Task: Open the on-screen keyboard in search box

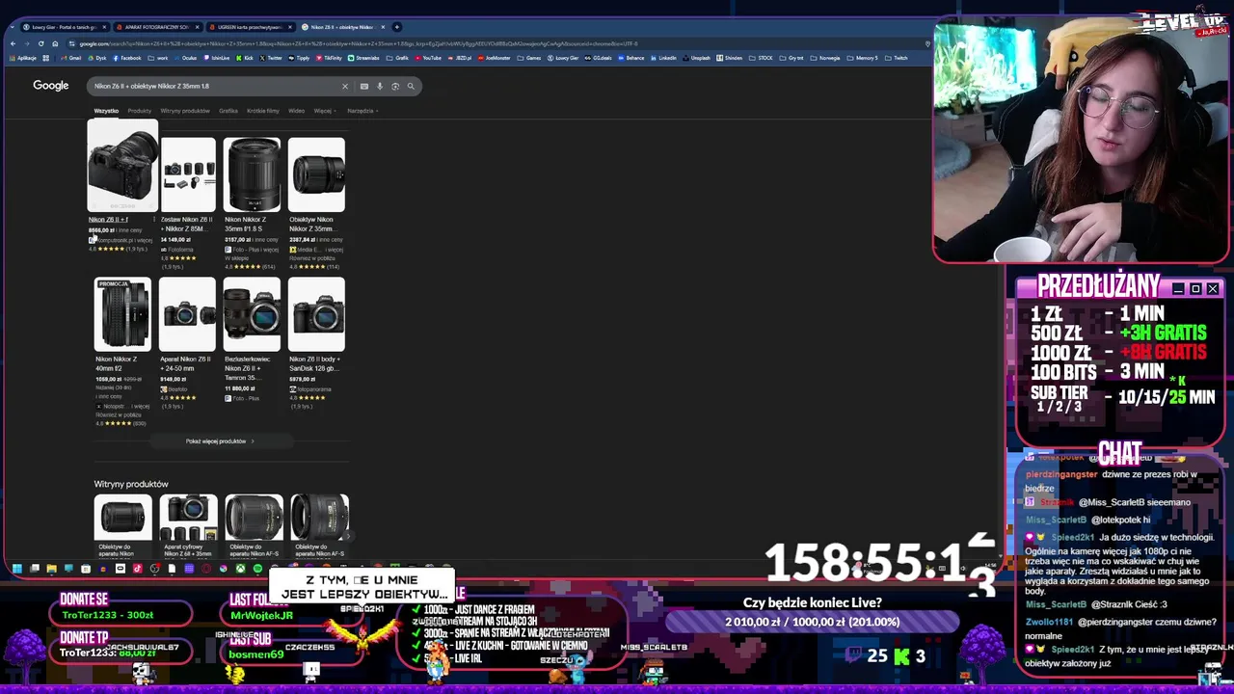Action: click(363, 86)
